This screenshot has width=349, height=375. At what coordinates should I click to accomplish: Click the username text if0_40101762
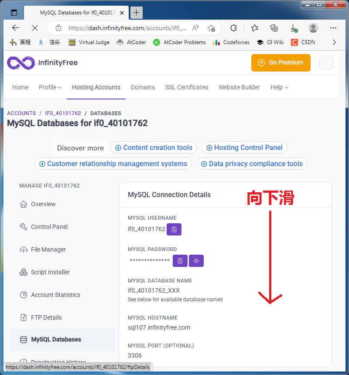pyautogui.click(x=147, y=229)
